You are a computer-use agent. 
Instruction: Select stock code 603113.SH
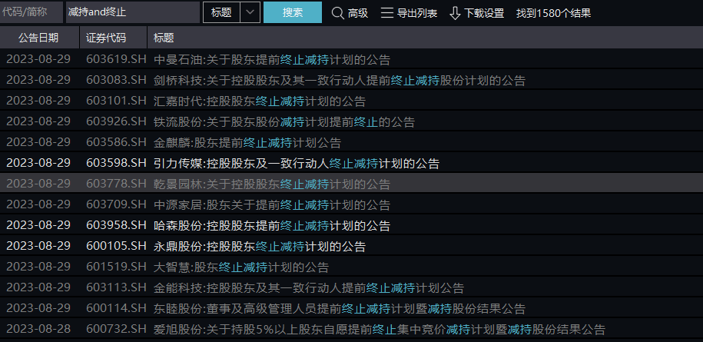[x=116, y=287]
